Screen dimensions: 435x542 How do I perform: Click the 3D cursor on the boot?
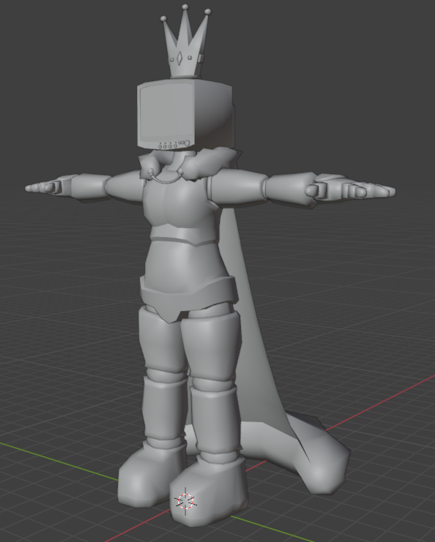[185, 501]
